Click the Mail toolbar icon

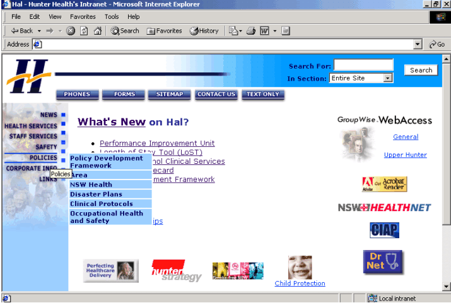(233, 31)
